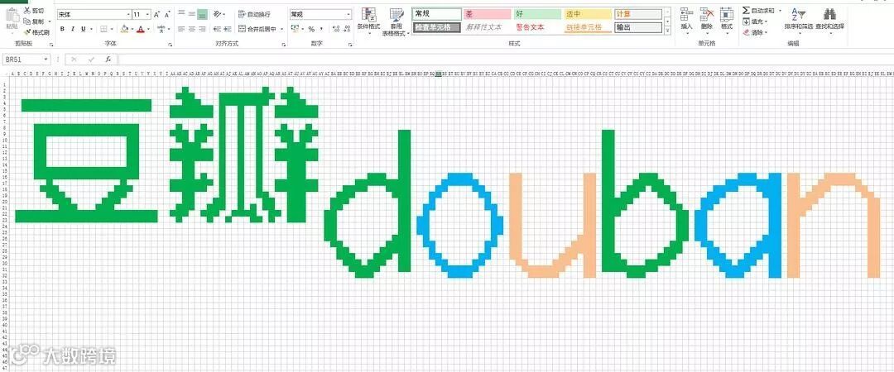Click 合并后居中 merge and center

pyautogui.click(x=257, y=28)
